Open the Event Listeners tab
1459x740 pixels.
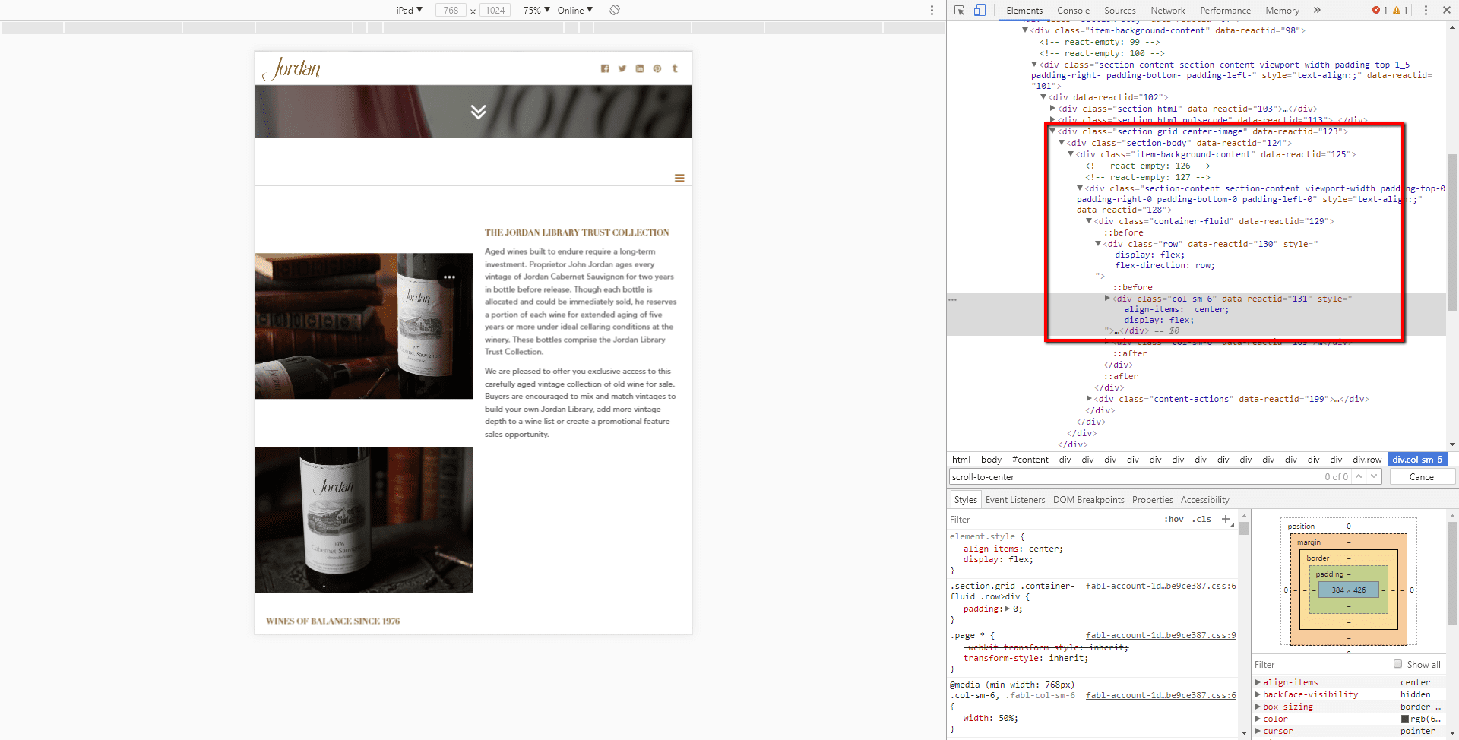coord(1014,499)
